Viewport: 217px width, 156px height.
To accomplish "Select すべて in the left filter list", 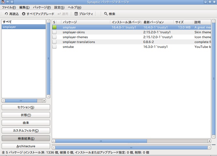I will coord(23,22).
